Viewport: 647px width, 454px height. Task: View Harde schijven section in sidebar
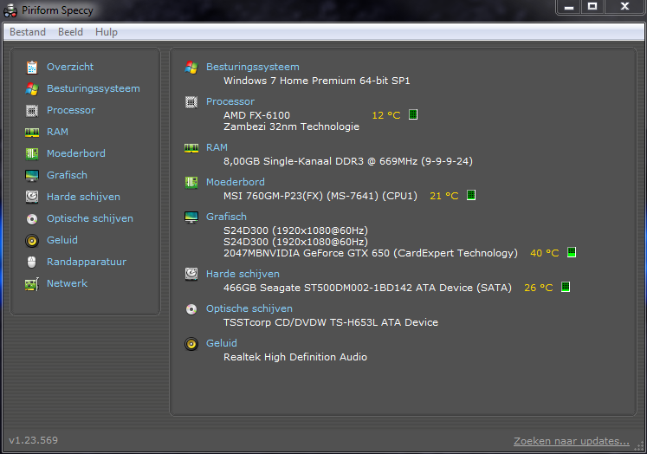point(83,197)
